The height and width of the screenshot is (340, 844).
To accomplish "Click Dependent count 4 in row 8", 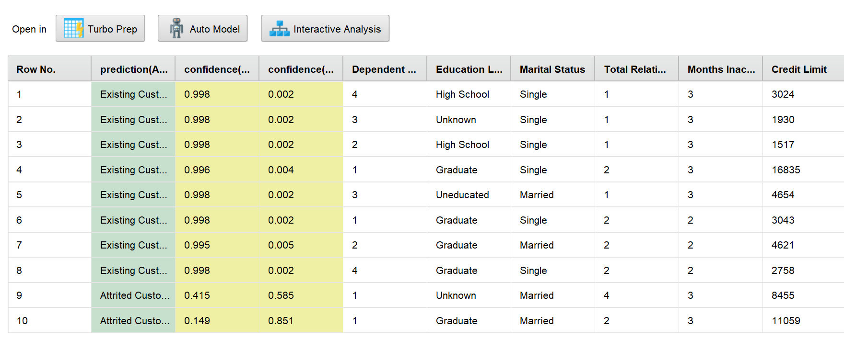I will click(385, 270).
